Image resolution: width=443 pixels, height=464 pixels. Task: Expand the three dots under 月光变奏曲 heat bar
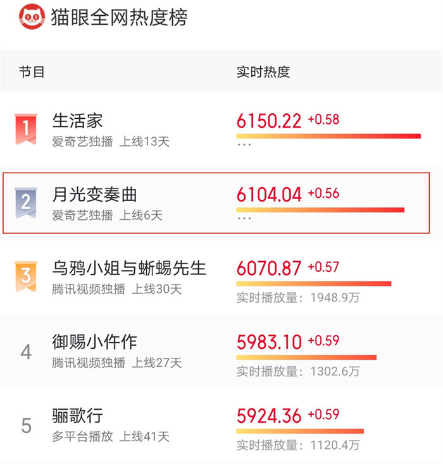[244, 218]
